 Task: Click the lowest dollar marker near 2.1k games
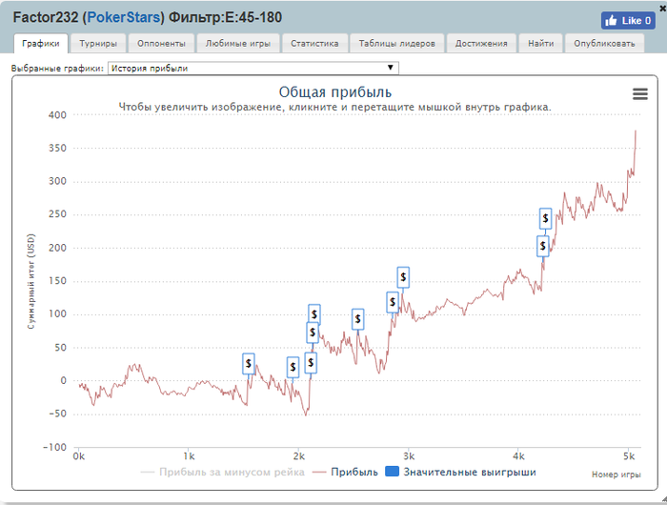311,363
